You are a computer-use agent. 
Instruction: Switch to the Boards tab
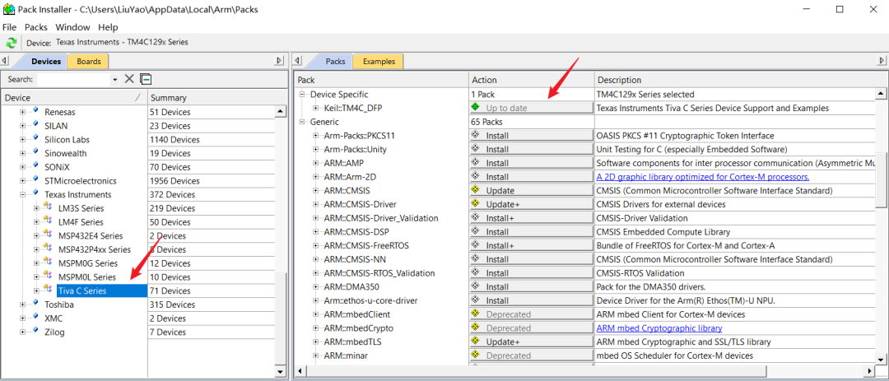tap(88, 61)
